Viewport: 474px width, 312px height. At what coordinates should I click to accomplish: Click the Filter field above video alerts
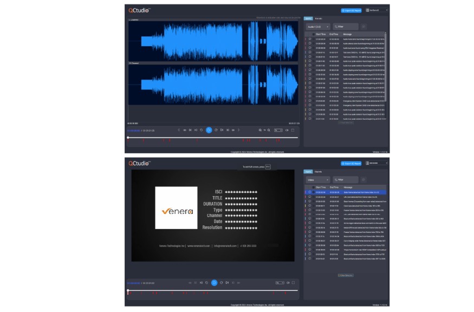pos(346,179)
